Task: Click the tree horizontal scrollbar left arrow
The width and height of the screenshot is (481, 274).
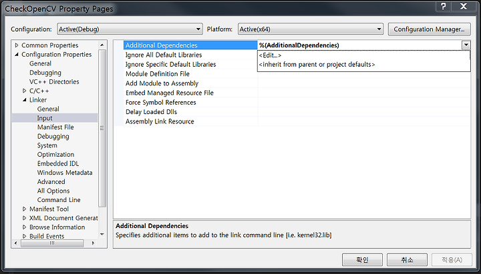Action: (16, 243)
